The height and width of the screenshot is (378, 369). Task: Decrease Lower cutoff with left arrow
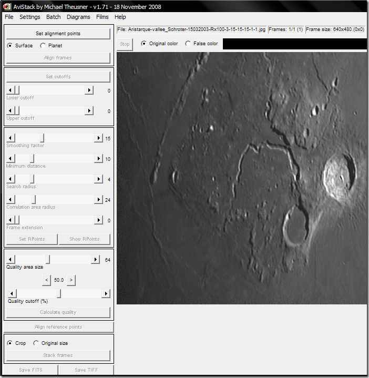10,90
